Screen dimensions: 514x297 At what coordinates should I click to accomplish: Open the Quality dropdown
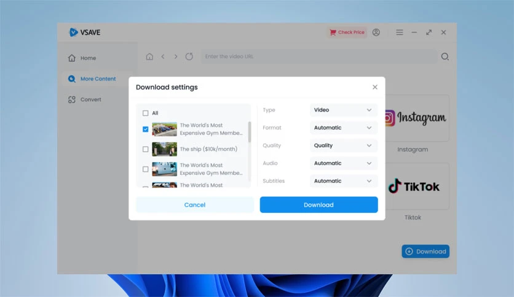click(343, 145)
